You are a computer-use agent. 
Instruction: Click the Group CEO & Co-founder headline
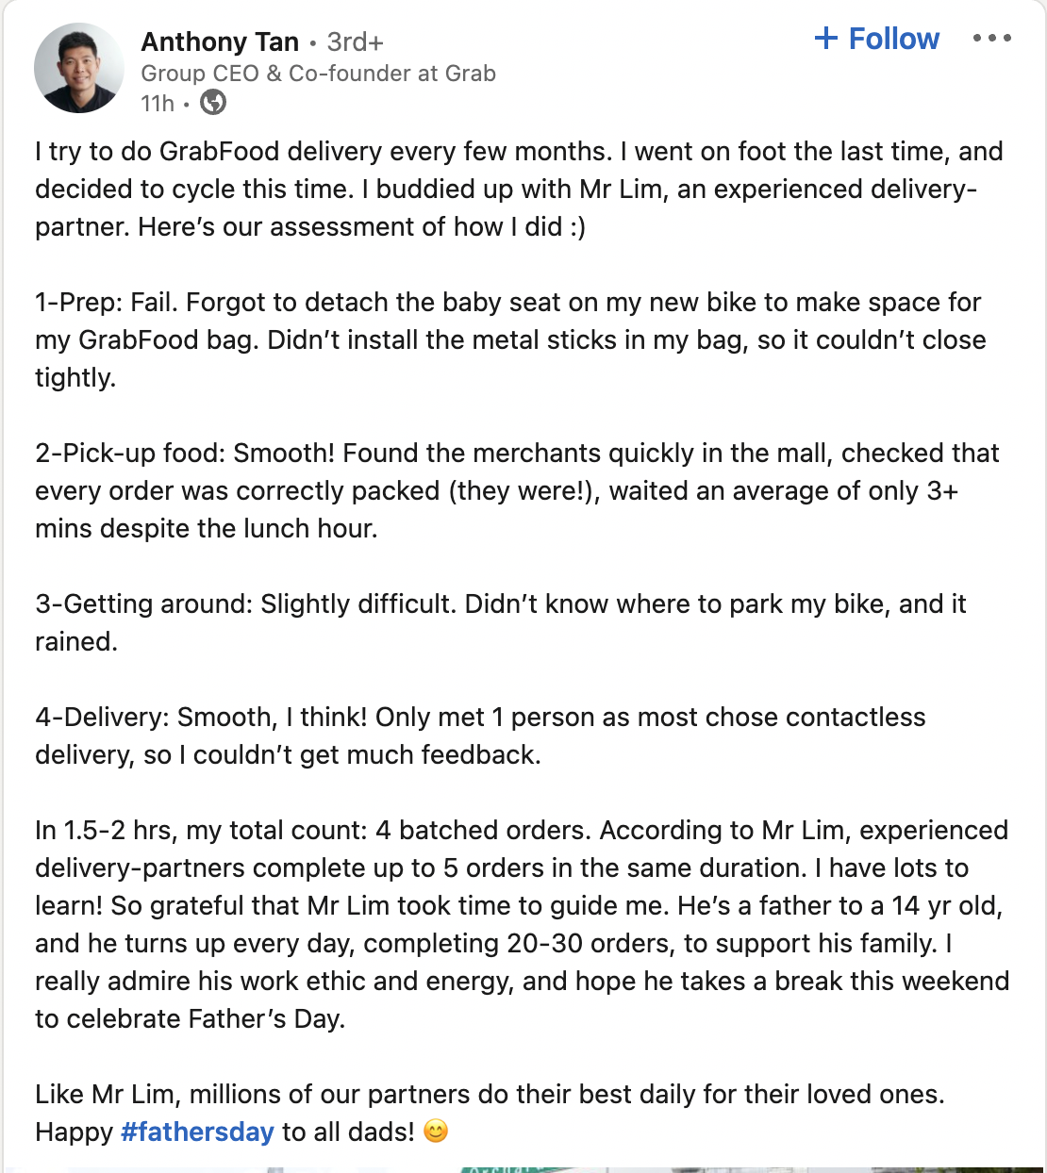(x=318, y=74)
